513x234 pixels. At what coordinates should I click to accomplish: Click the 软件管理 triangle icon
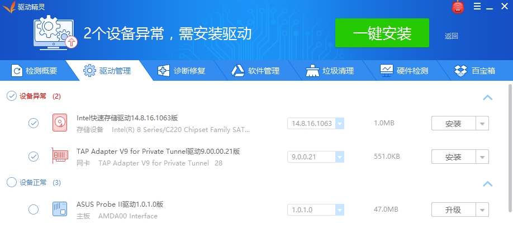(x=238, y=71)
